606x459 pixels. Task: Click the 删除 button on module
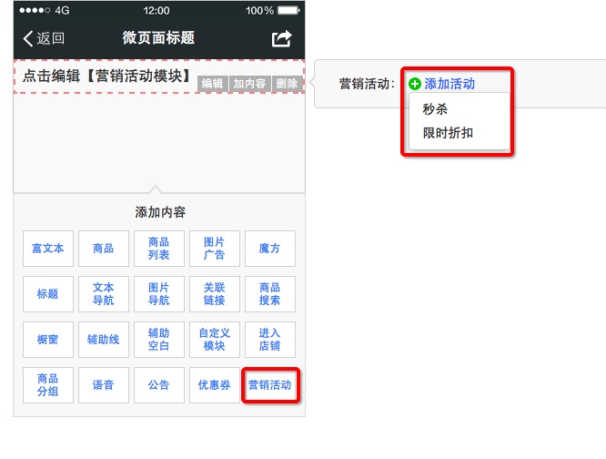287,84
